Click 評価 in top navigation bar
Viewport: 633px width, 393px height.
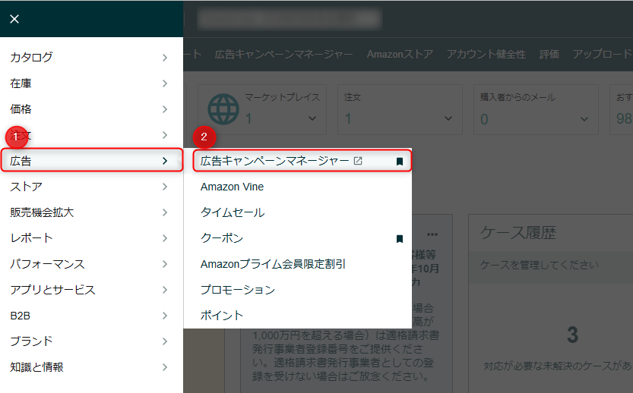[x=549, y=55]
